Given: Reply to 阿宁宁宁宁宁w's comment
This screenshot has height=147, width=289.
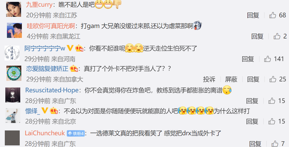Looking at the screenshot, I should coord(248,59).
